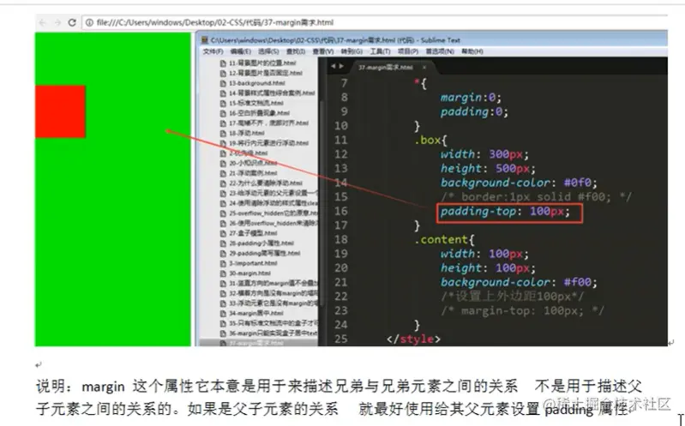This screenshot has width=685, height=426.
Task: Open sidebar file 11-背景图片的位置.html
Action: 262,63
